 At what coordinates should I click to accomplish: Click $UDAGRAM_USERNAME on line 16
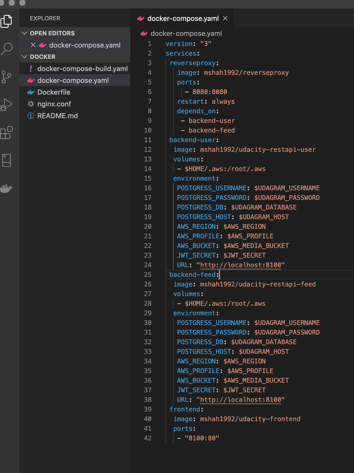click(x=287, y=188)
